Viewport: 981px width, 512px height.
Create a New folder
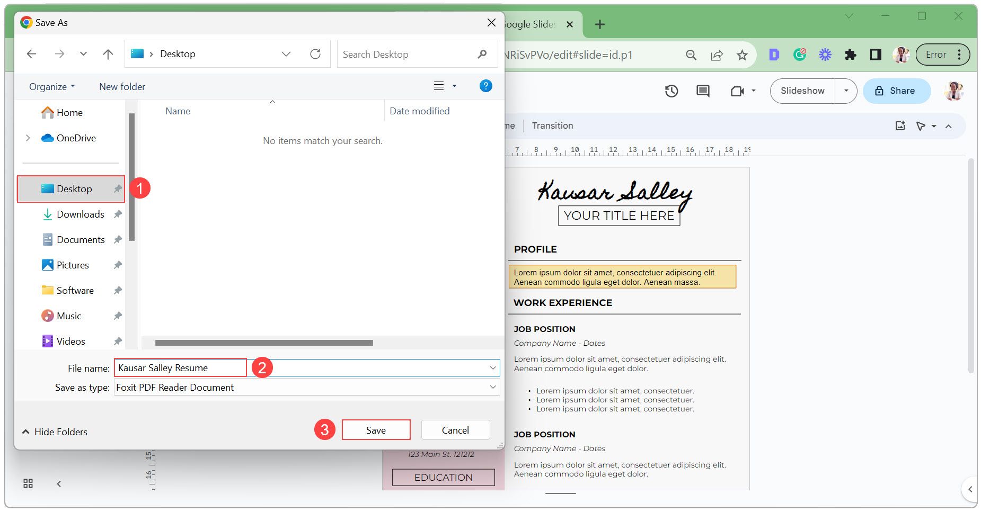[x=121, y=86]
